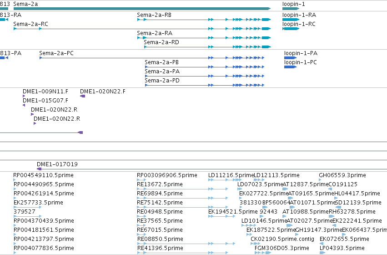Viewport: 387px width, 255px height.
Task: Open the RE04948.5prime EST label
Action: point(160,212)
